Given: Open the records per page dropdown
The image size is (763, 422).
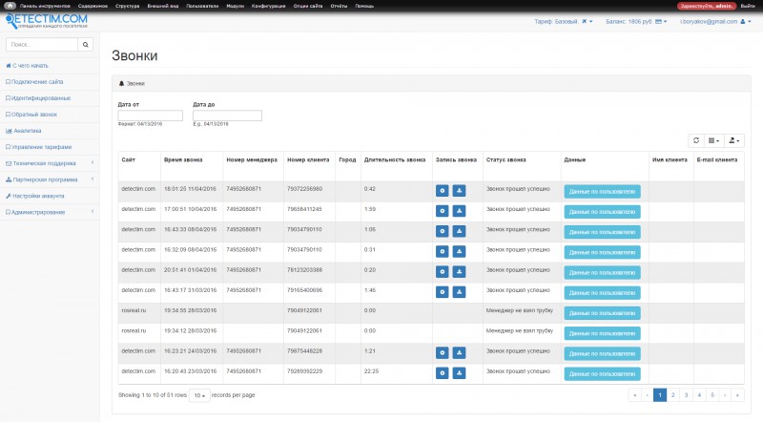Looking at the screenshot, I should coord(198,394).
